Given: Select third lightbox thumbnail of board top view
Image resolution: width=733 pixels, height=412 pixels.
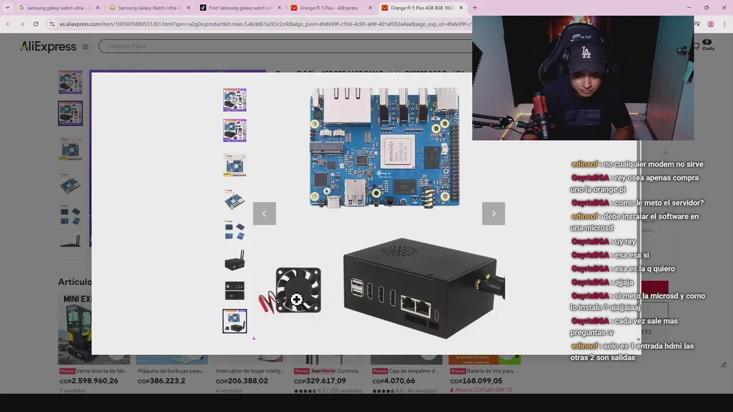Looking at the screenshot, I should click(x=235, y=165).
